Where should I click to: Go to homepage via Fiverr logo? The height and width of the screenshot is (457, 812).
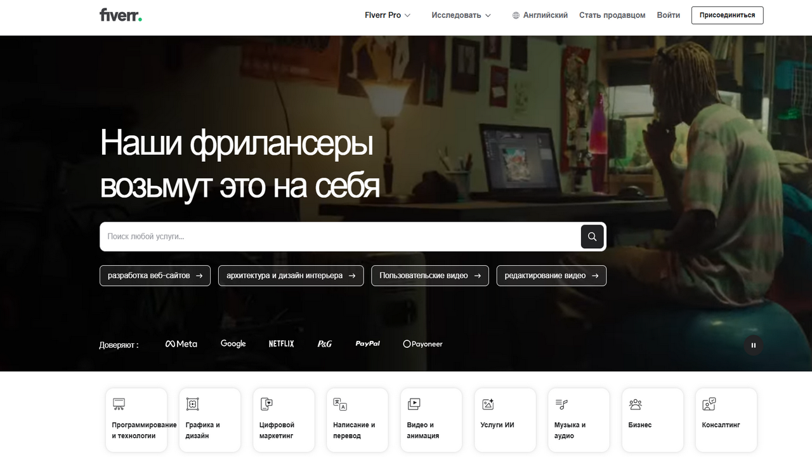(x=121, y=15)
